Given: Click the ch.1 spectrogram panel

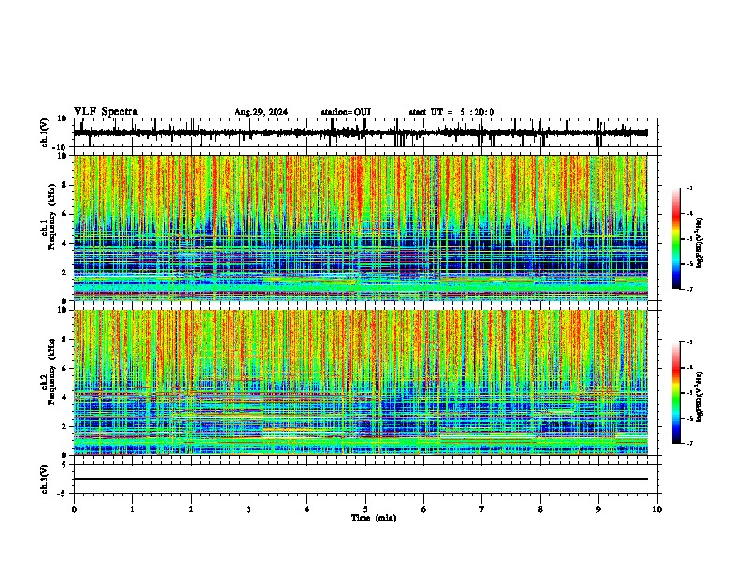Looking at the screenshot, I should tap(361, 228).
